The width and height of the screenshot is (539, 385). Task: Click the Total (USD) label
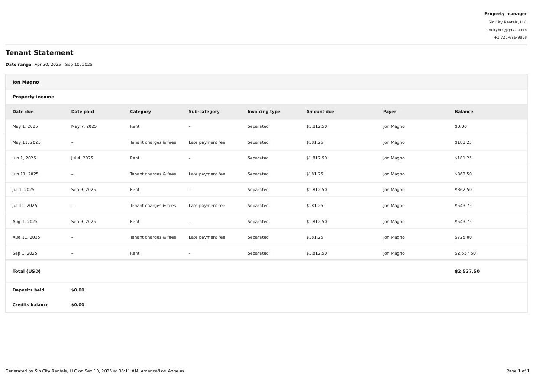click(26, 272)
